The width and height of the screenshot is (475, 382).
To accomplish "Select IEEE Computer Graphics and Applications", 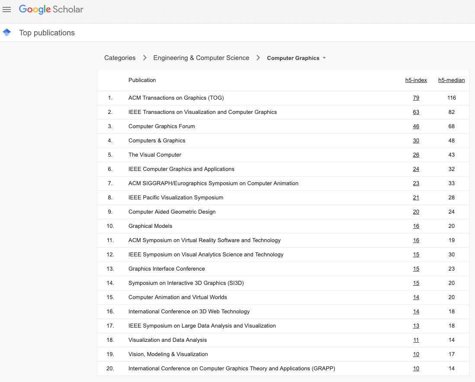I will (x=181, y=169).
